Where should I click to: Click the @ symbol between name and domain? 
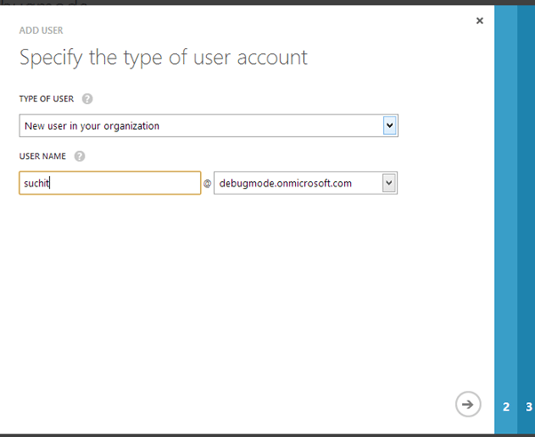point(207,184)
